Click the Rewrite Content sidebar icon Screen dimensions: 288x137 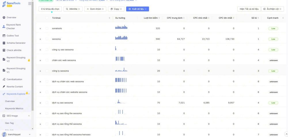(x=4, y=86)
